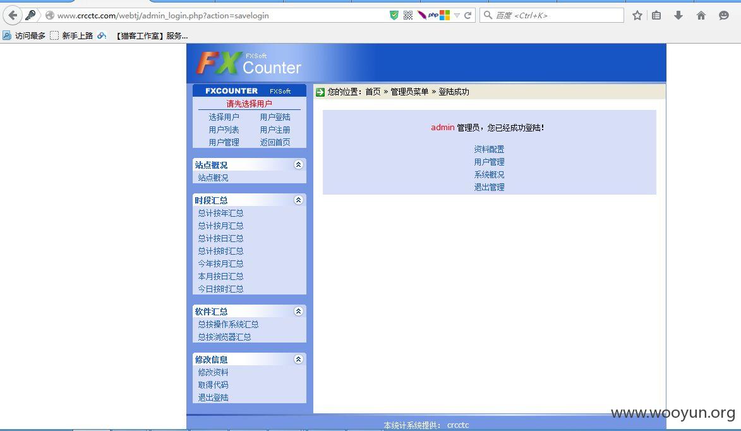Open 本月按日汇总 report
Screen dimensions: 741x431
coord(220,276)
